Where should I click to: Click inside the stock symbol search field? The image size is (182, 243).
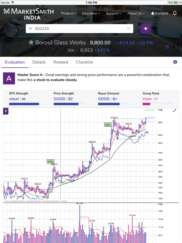[78, 29]
